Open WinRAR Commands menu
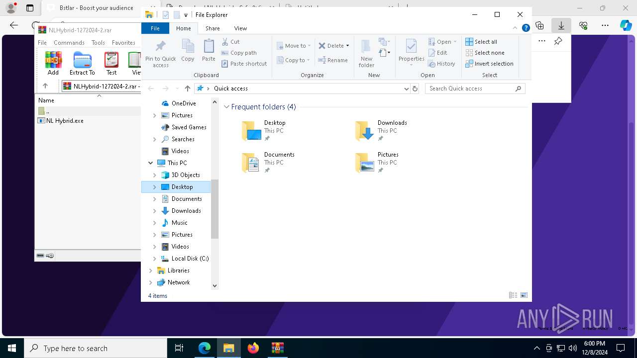Screen dimensions: 637x358 (x=69, y=43)
